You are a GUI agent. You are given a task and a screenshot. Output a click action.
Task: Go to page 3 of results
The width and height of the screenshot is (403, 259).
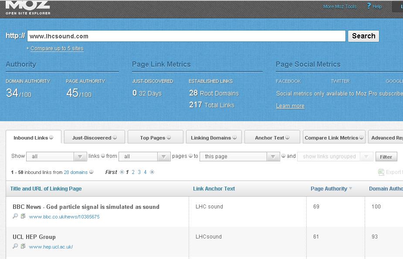pyautogui.click(x=139, y=172)
